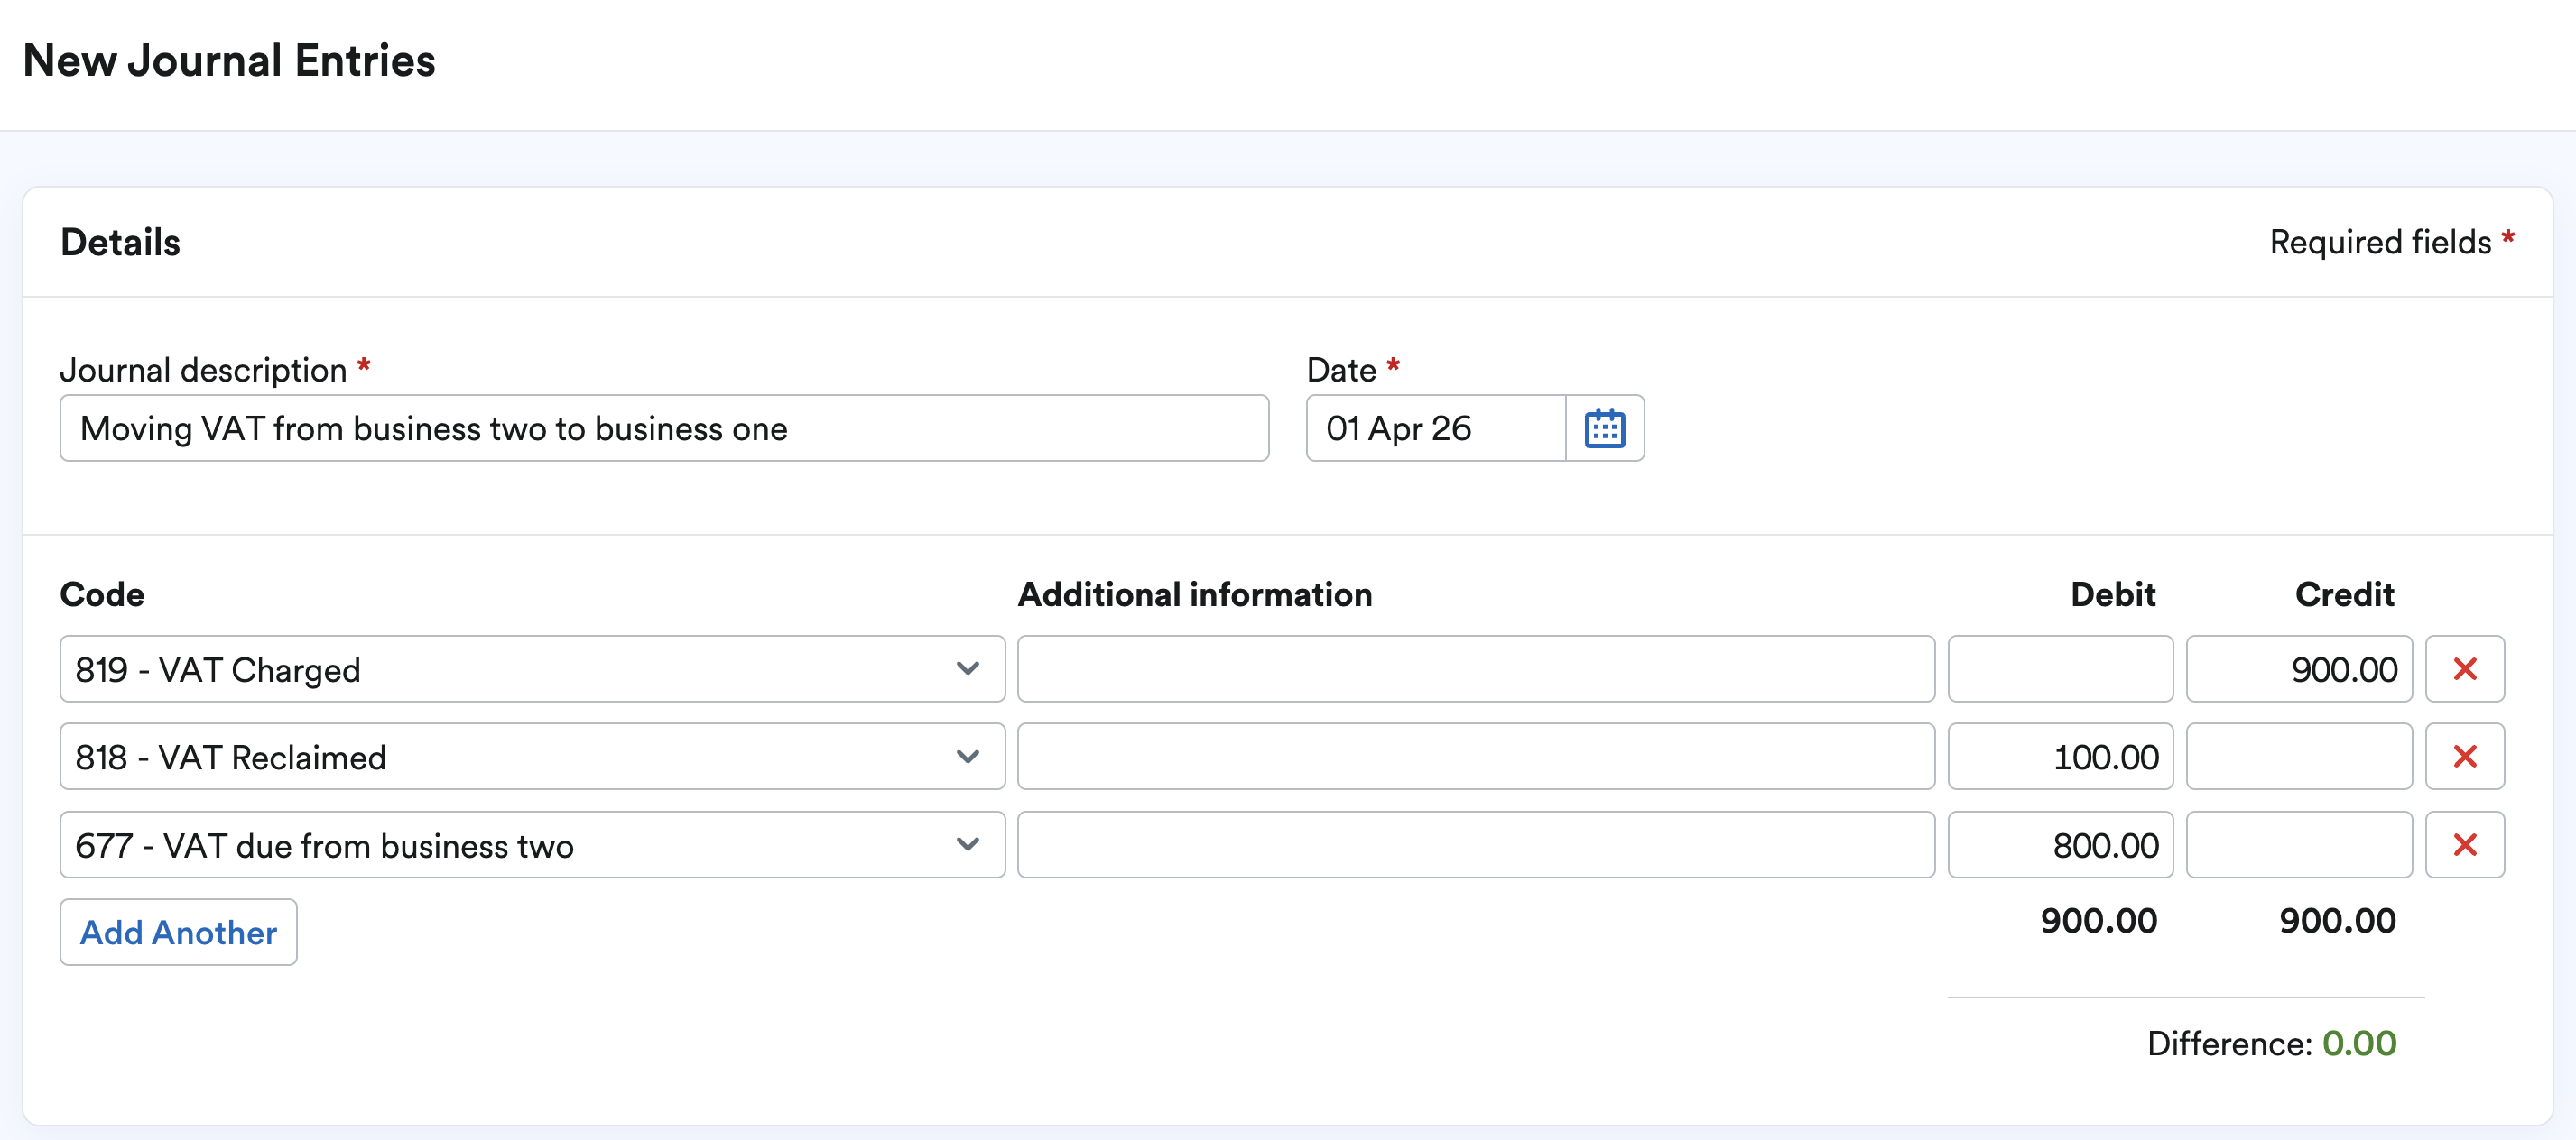The width and height of the screenshot is (2576, 1140).
Task: Click the empty Credit field for business two row
Action: pyautogui.click(x=2299, y=845)
